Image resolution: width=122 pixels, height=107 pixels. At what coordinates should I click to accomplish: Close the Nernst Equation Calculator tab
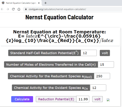39,3
